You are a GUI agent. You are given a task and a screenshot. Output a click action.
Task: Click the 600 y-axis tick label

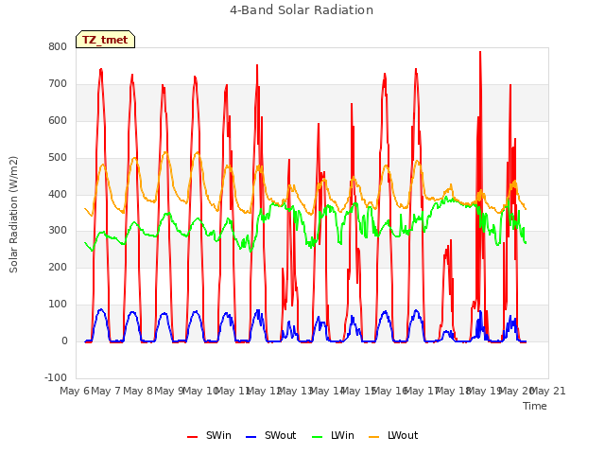(58, 120)
